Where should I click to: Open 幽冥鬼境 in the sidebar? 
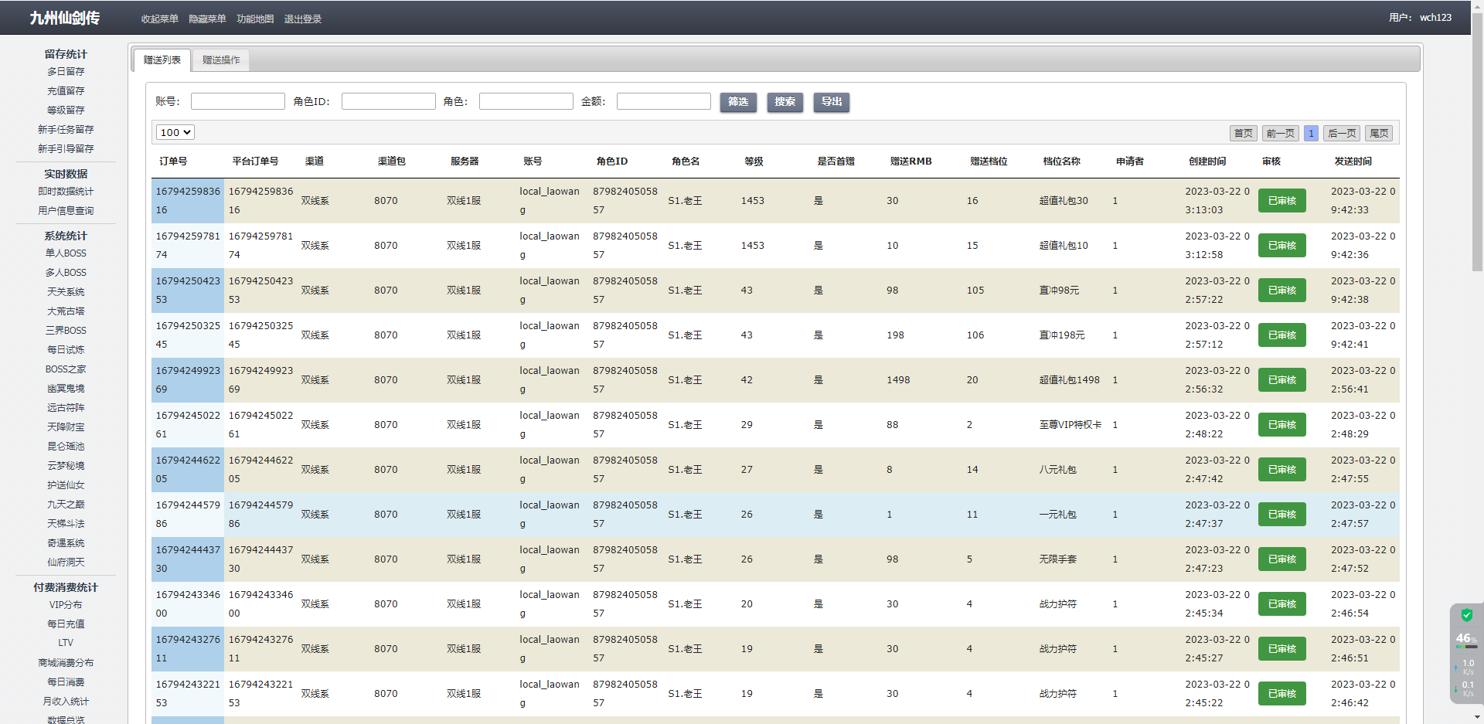click(66, 389)
